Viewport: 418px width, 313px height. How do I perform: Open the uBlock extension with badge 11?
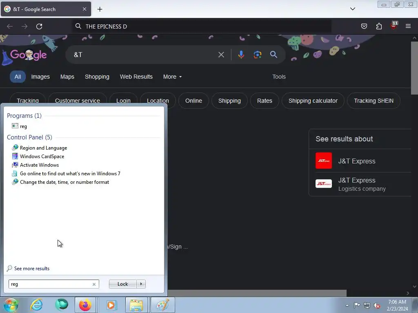pos(394,25)
